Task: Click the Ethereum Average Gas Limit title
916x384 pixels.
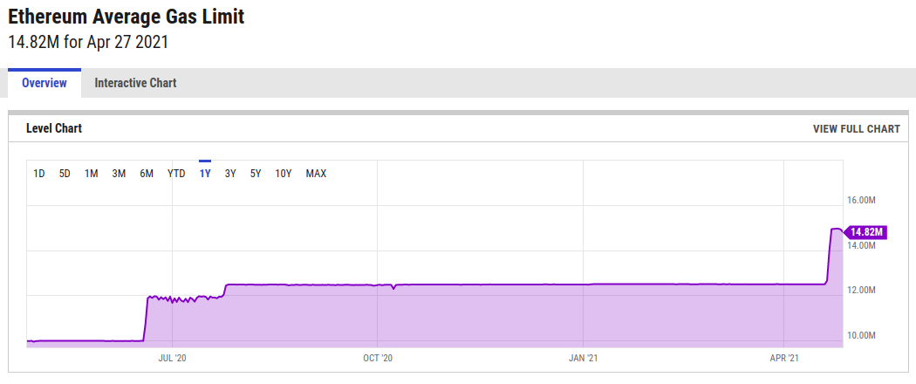Action: pyautogui.click(x=126, y=17)
